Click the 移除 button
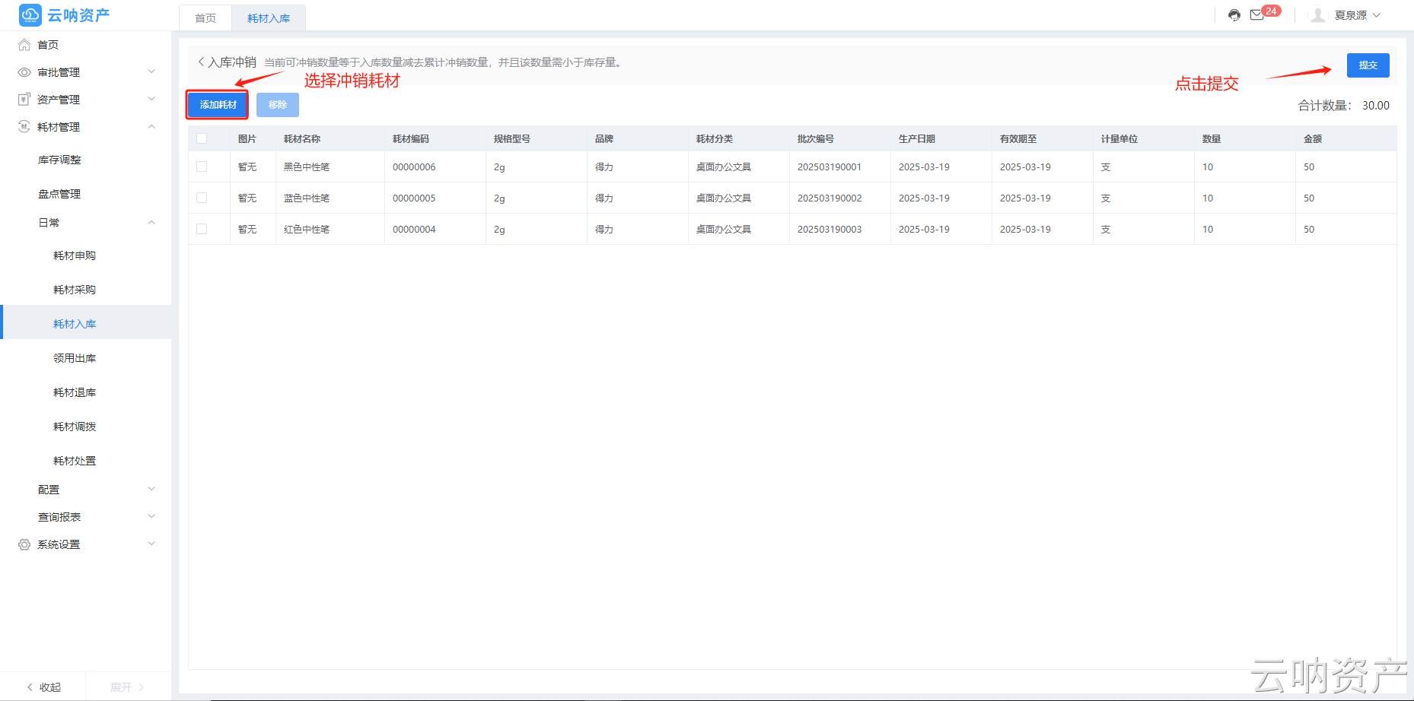The image size is (1414, 701). (278, 105)
